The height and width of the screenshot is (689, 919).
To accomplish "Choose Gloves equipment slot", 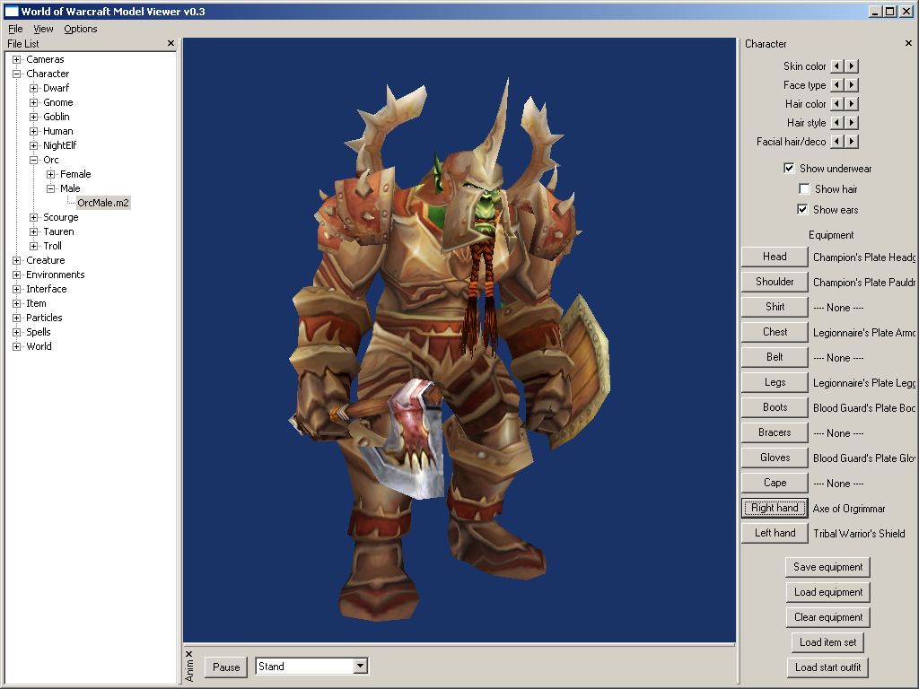I will pyautogui.click(x=775, y=458).
